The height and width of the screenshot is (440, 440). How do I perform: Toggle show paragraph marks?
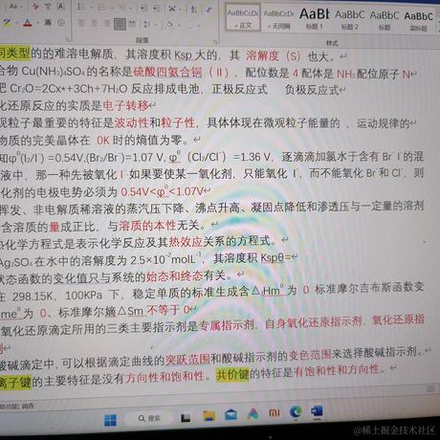coord(209,10)
